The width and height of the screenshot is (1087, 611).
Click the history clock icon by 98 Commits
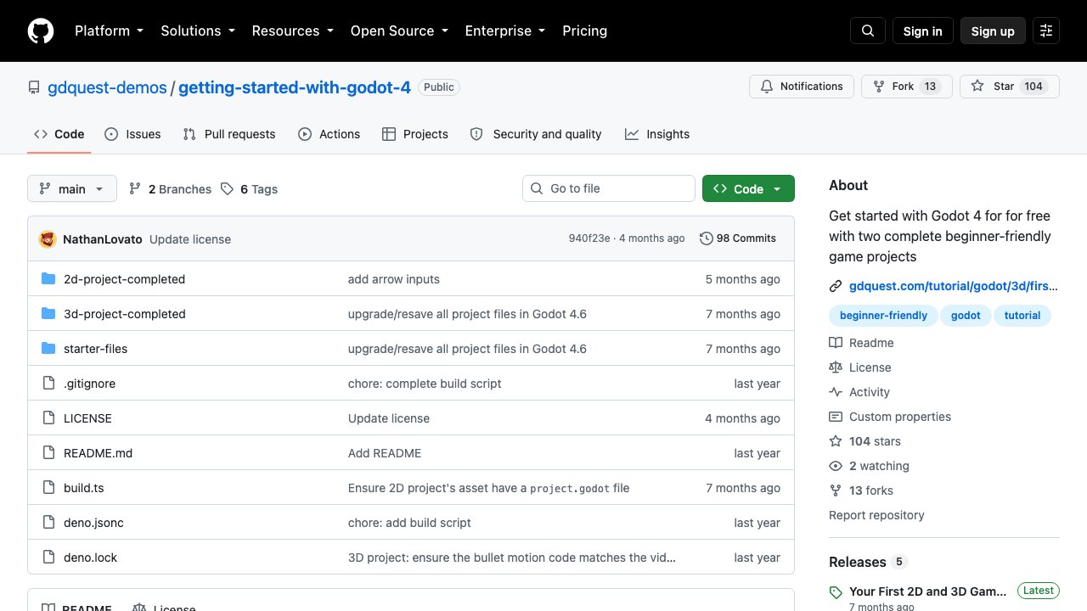pyautogui.click(x=707, y=238)
